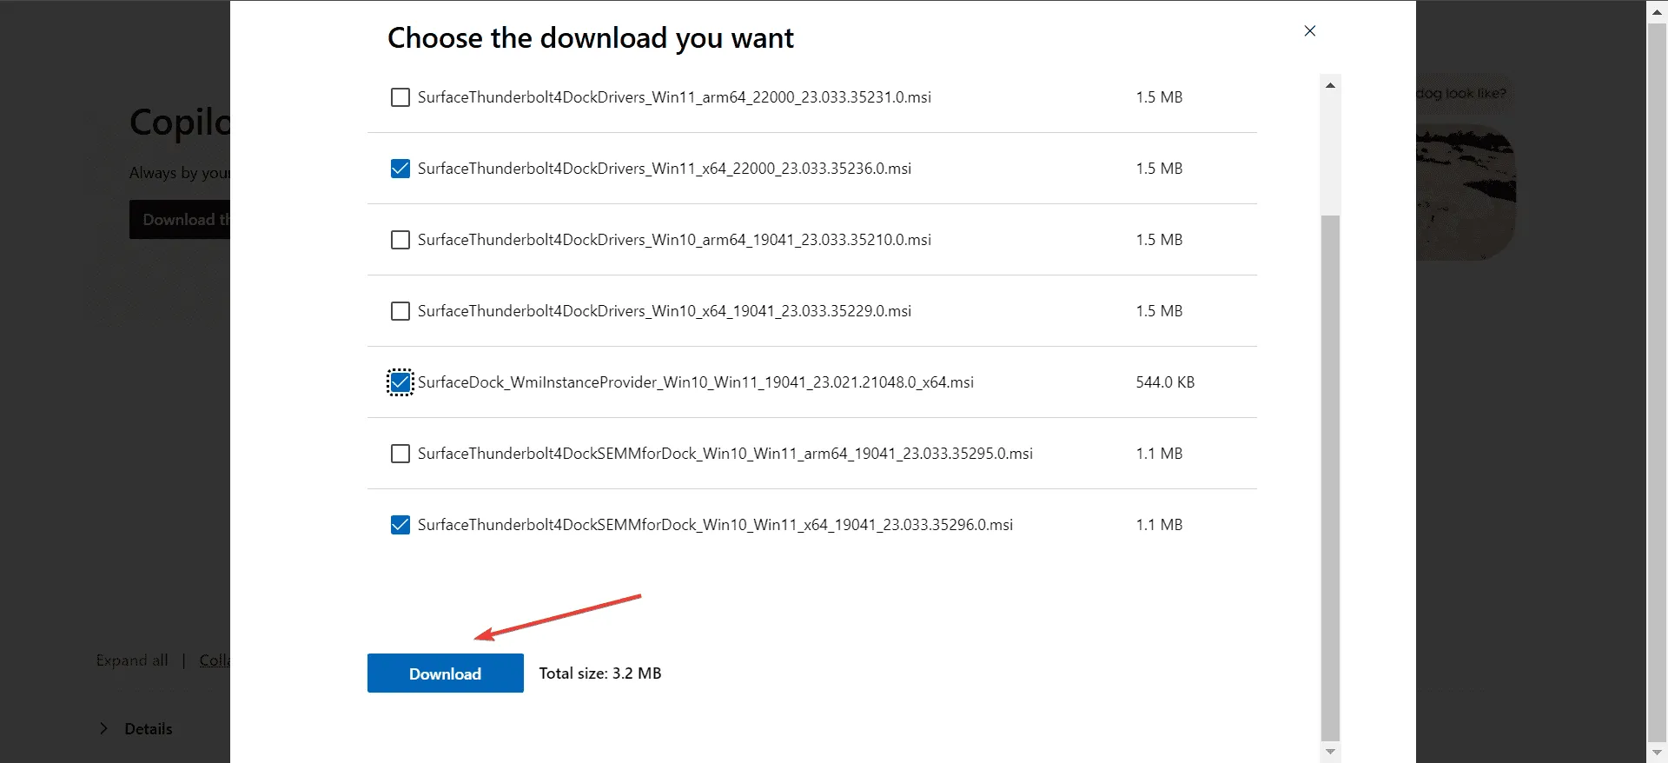The width and height of the screenshot is (1668, 763).
Task: Click the dialog's vertical scrollbar thumb
Action: click(x=1330, y=478)
